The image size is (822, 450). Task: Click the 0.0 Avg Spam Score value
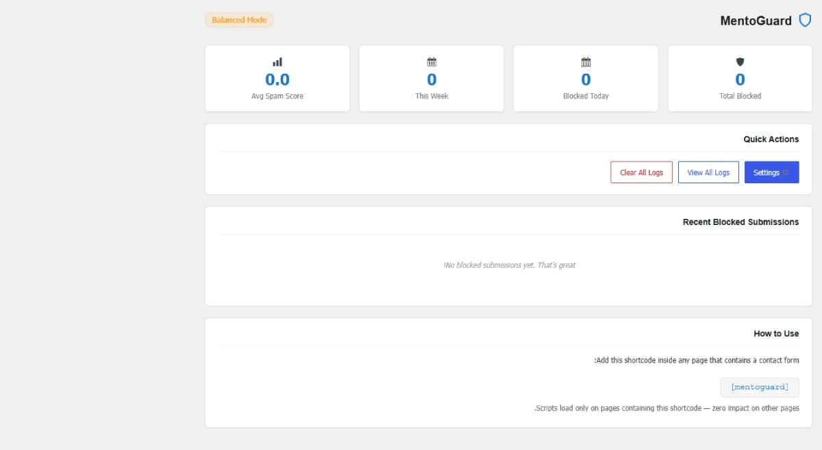277,79
